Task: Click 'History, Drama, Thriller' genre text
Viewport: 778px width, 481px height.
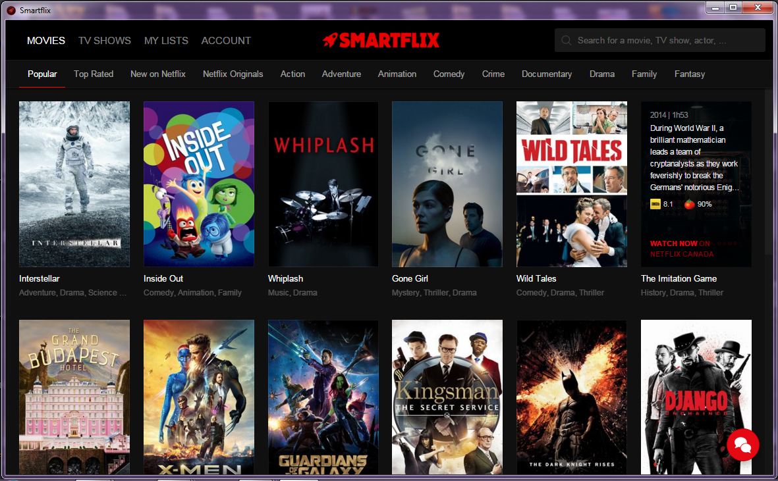Action: tap(682, 293)
